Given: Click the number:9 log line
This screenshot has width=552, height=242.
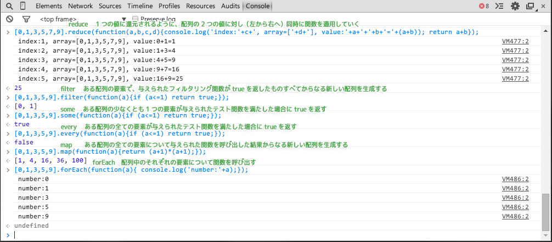Looking at the screenshot, I should pyautogui.click(x=33, y=216).
